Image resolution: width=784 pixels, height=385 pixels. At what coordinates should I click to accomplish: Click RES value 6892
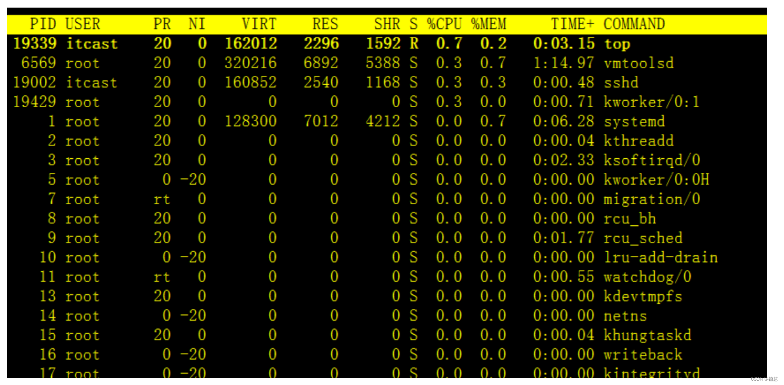tap(321, 63)
